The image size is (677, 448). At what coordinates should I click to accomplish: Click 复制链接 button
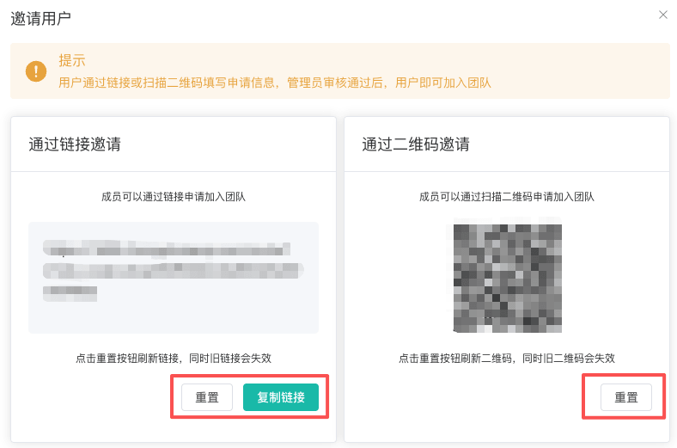[x=281, y=397]
